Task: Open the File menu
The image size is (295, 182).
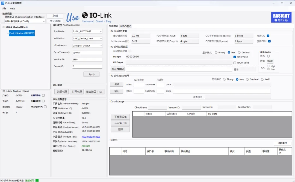Action: (4, 8)
